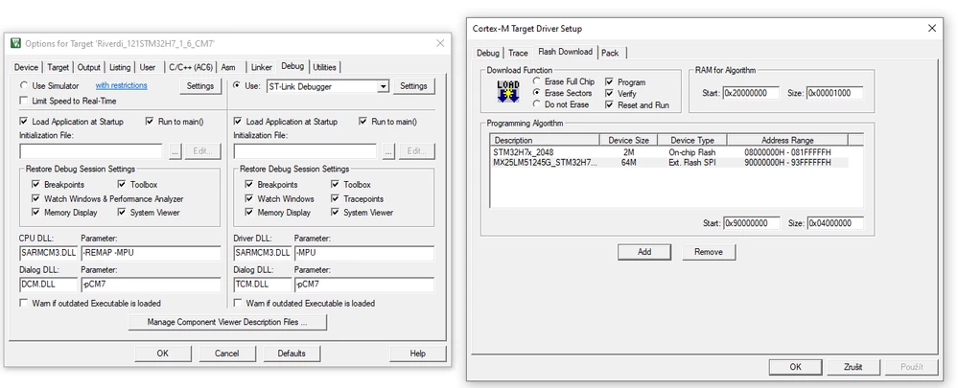Open Debug tab in Driver Setup
The width and height of the screenshot is (958, 388).
coord(488,53)
